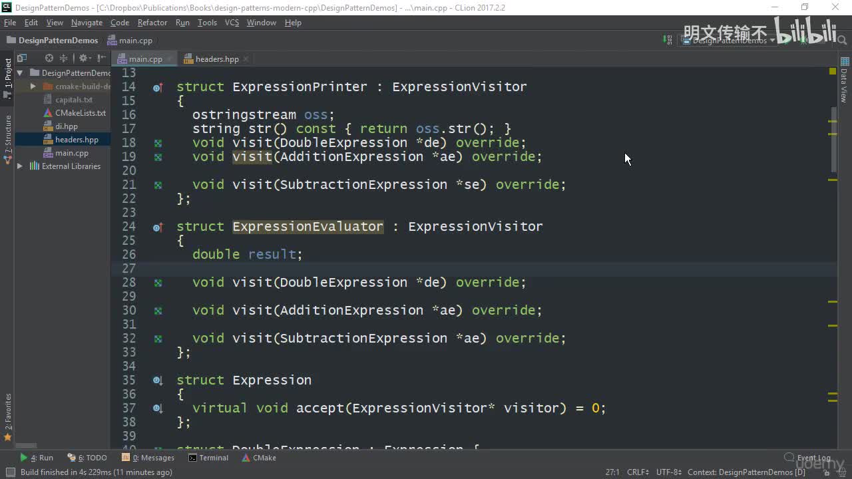Open the Edit menu

(x=31, y=23)
